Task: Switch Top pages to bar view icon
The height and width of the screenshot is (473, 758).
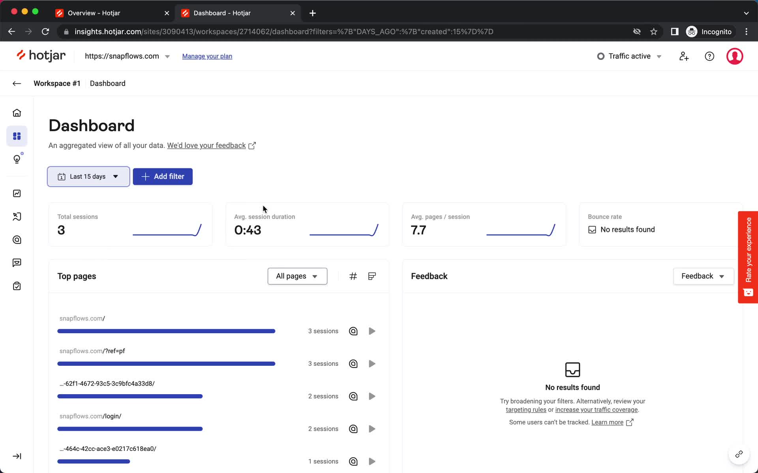Action: click(371, 276)
